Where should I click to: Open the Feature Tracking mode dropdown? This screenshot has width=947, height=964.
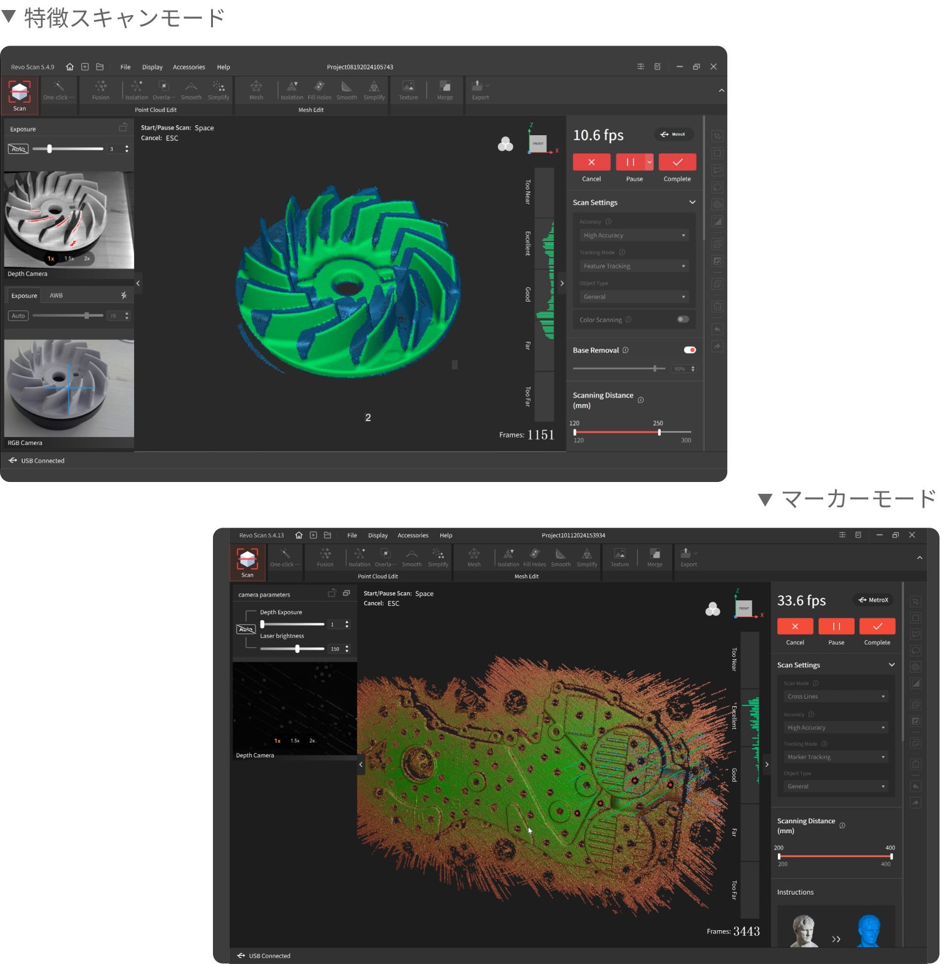pyautogui.click(x=634, y=266)
